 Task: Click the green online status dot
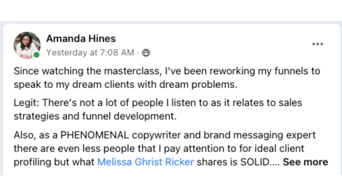(x=36, y=55)
